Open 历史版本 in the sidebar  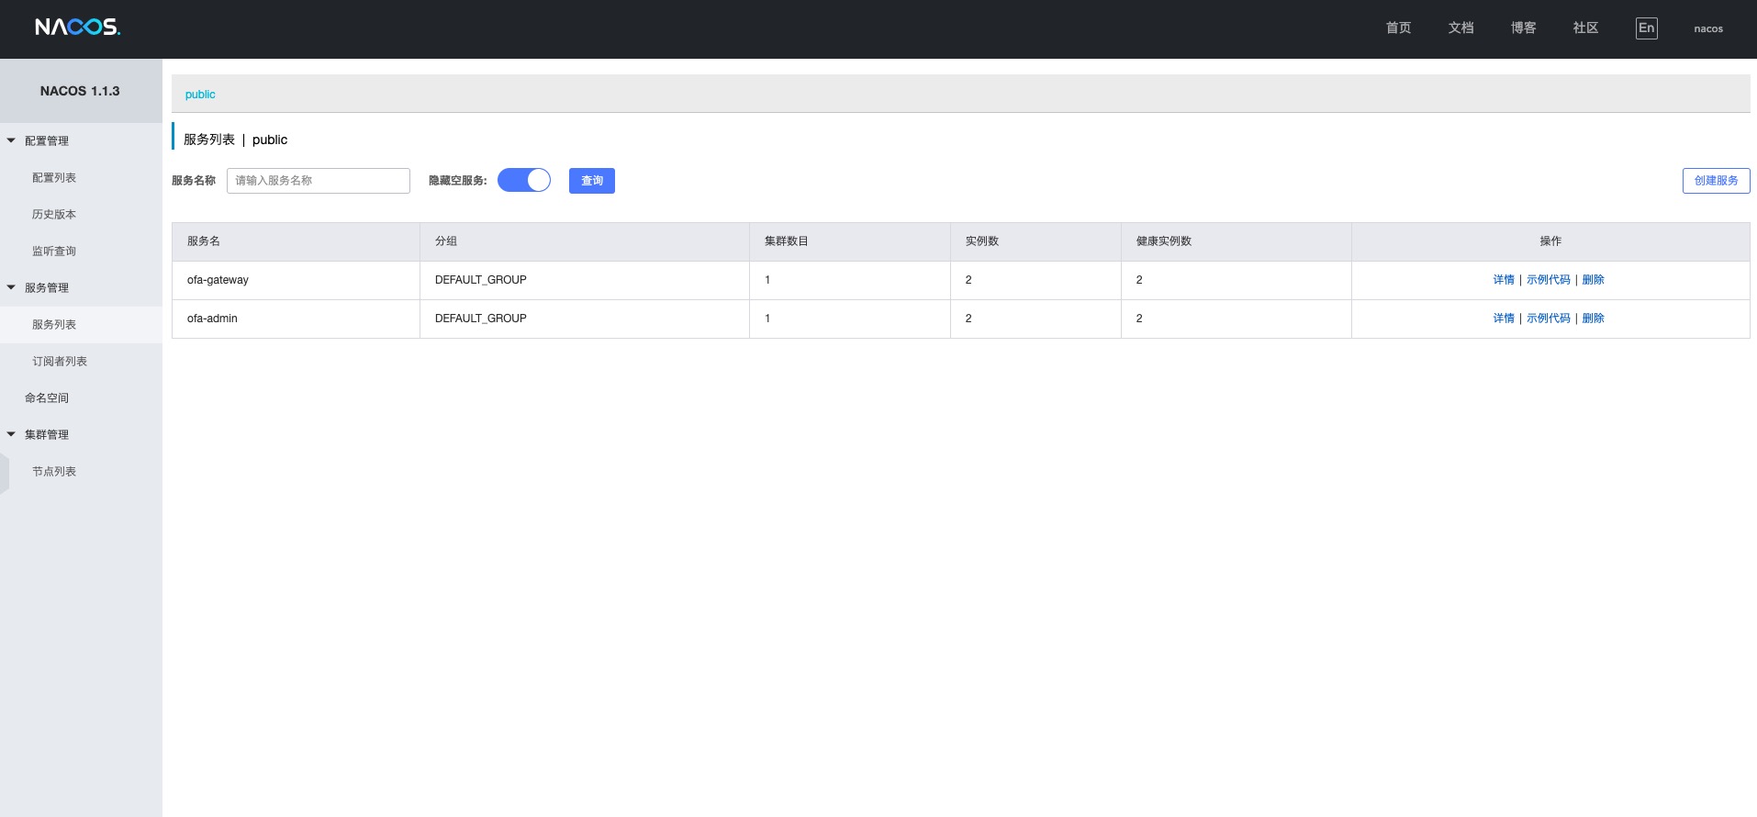point(54,215)
